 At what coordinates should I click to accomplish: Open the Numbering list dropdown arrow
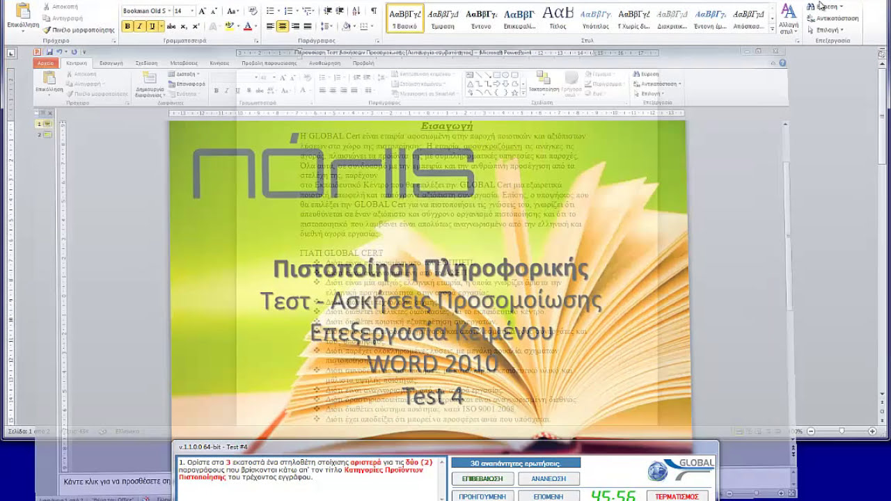click(x=297, y=11)
